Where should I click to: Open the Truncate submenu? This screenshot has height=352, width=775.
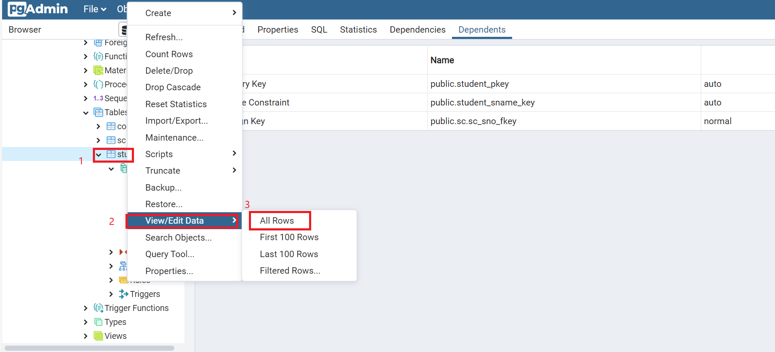pyautogui.click(x=185, y=171)
